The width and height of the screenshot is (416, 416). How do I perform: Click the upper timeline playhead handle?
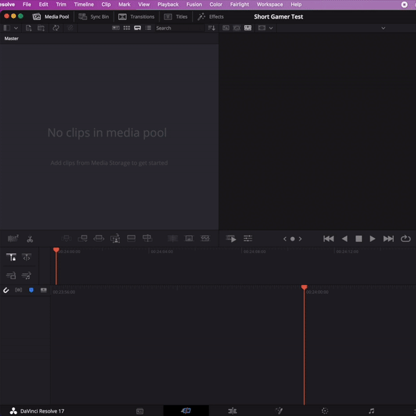pos(56,250)
